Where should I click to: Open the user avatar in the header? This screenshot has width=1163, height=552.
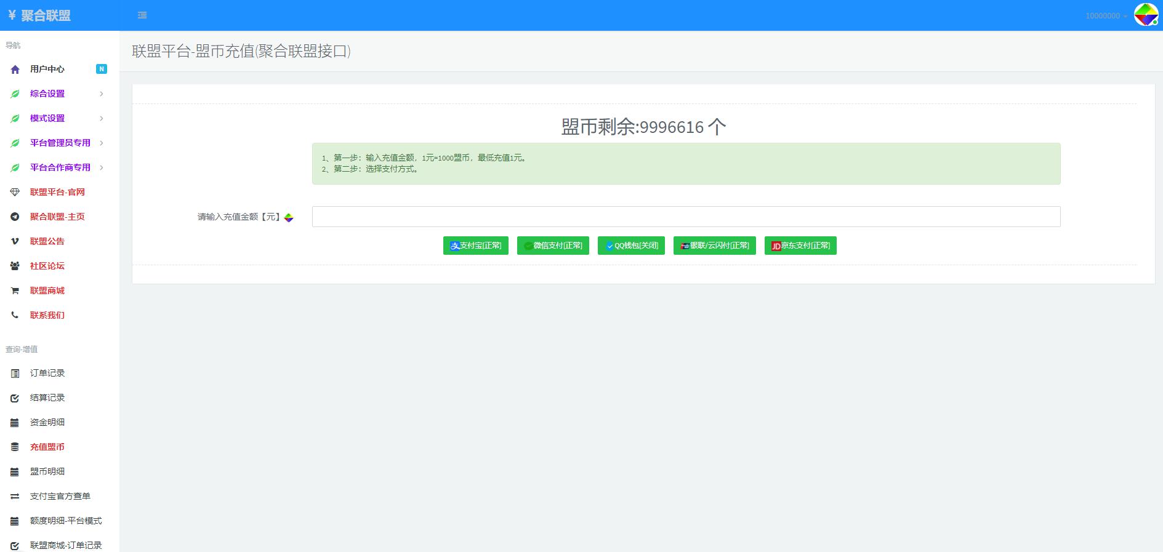(1146, 15)
